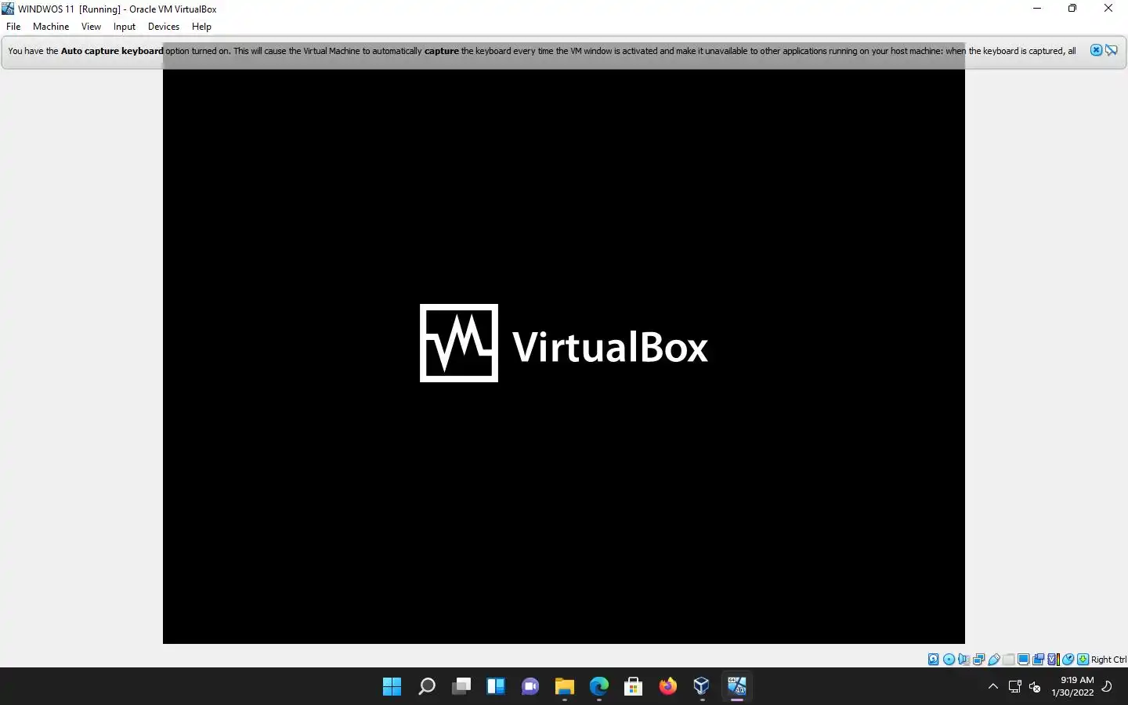Click the network tray icon

[x=1014, y=687]
